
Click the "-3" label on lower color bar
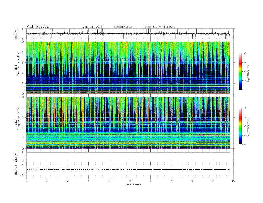coord(245,108)
